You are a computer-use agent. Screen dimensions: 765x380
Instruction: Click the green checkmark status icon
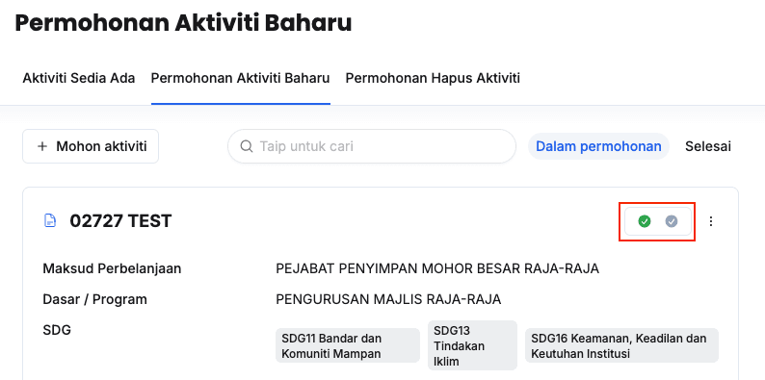pos(644,221)
